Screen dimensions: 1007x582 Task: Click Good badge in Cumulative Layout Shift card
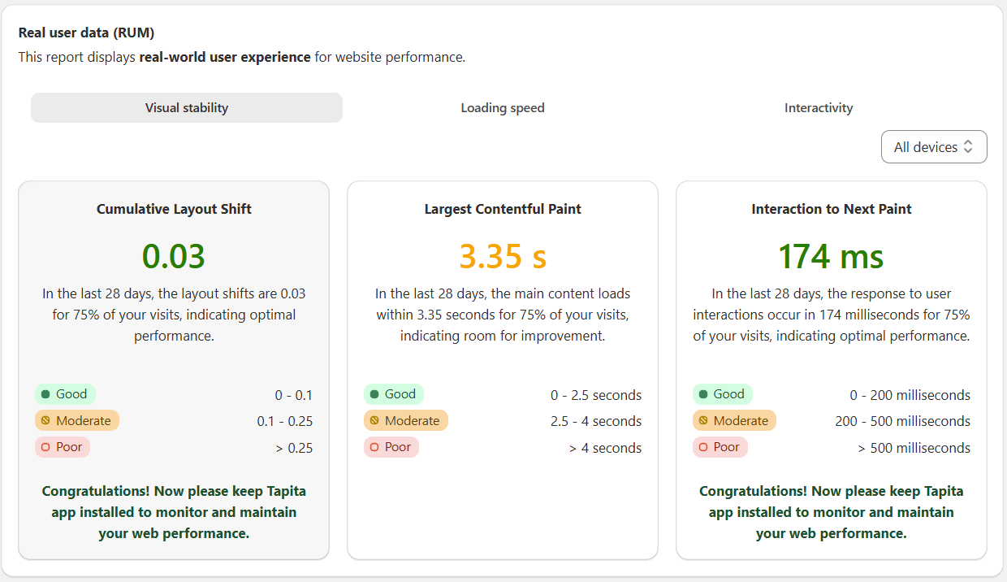65,394
